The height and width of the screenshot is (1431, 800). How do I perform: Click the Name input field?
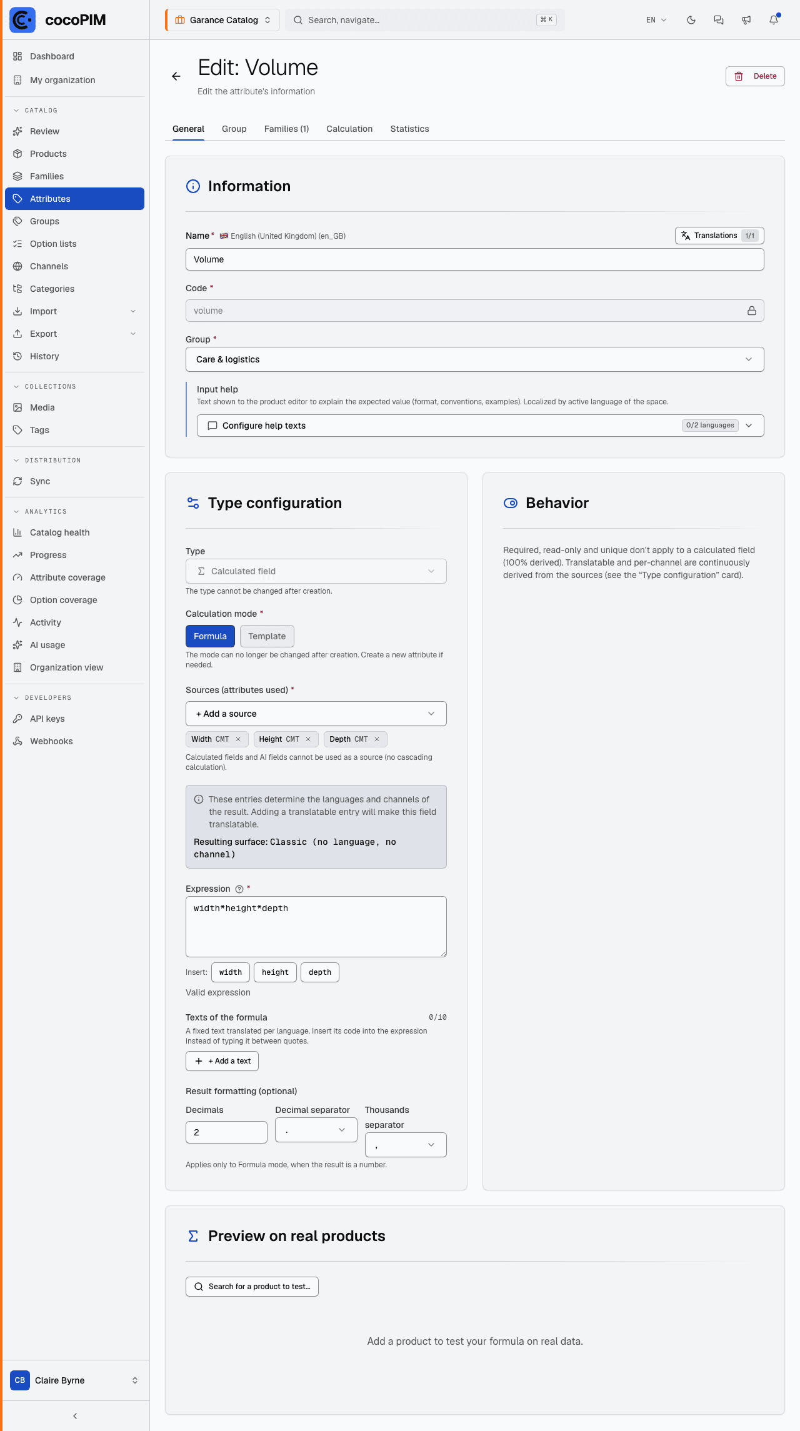tap(474, 259)
